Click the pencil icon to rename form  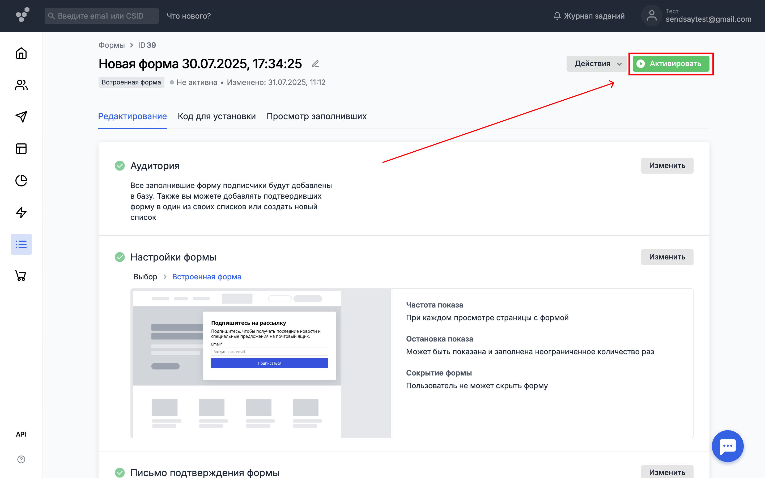point(315,64)
